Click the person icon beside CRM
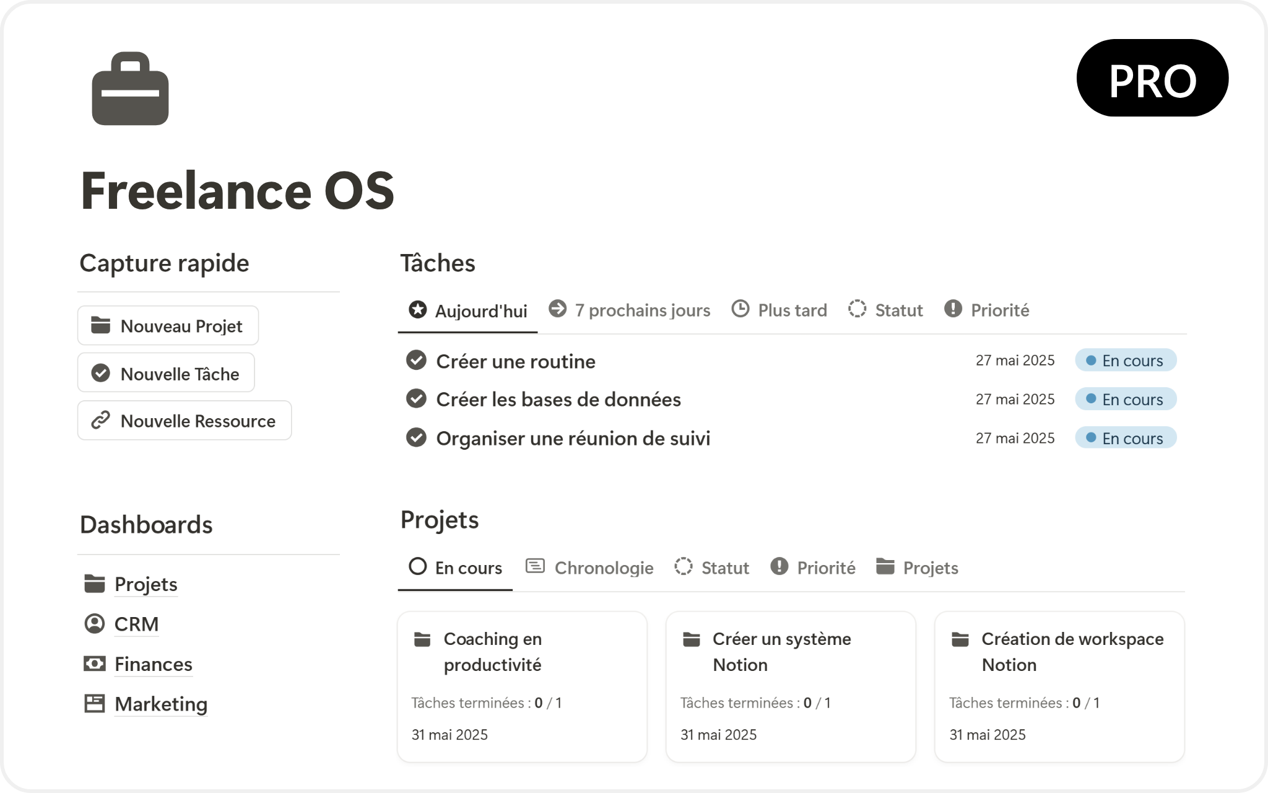Viewport: 1268px width, 793px height. [x=94, y=623]
